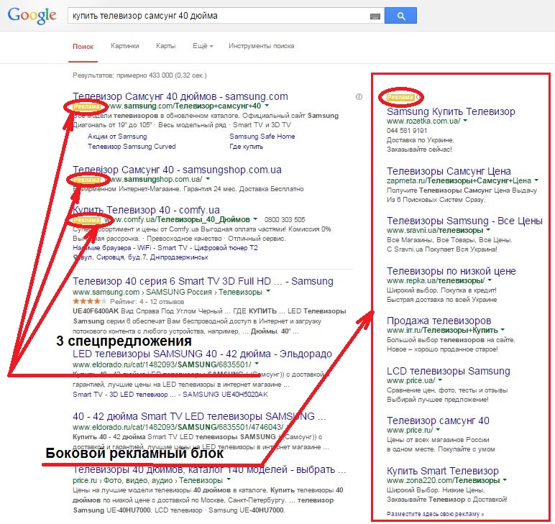Open sidebar ad Продажа телевизоров

click(x=439, y=321)
